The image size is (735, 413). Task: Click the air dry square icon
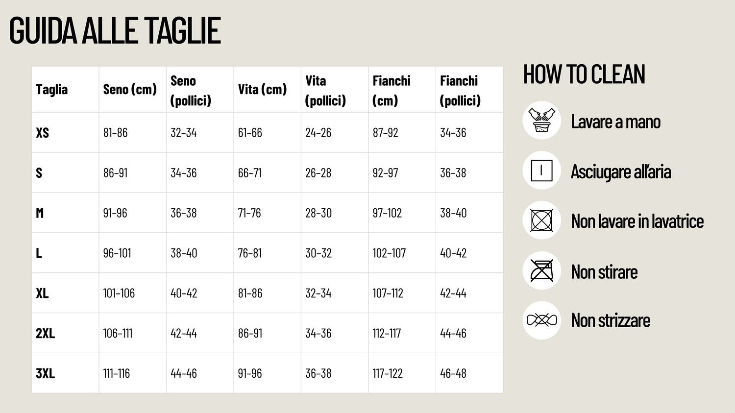[541, 170]
